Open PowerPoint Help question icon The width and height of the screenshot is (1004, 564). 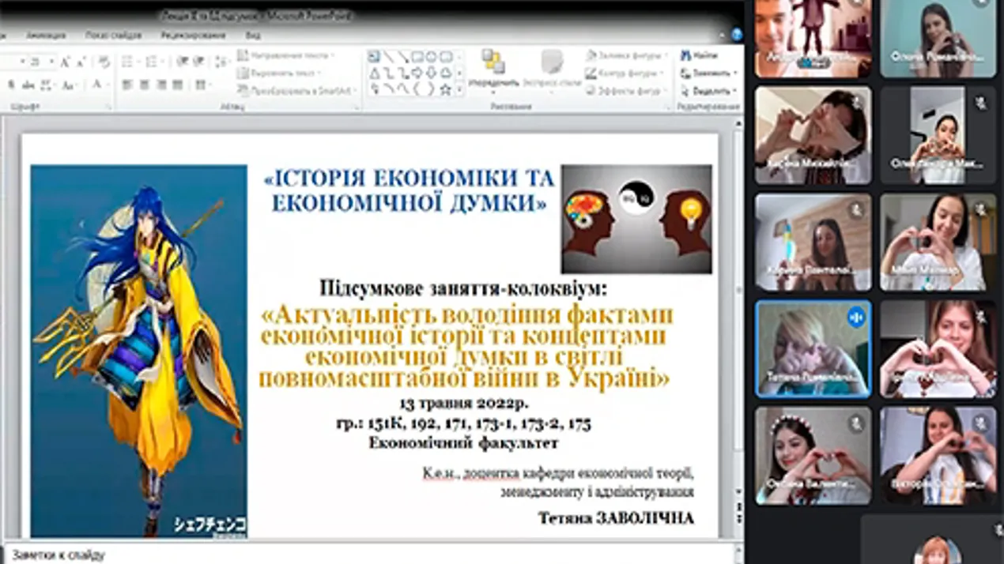click(736, 35)
